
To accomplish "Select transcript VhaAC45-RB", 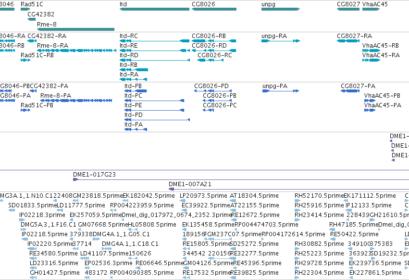I will coord(371,51).
